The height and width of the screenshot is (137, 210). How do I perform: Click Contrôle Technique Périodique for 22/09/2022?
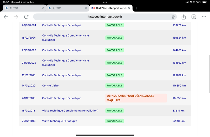pyautogui.click(x=62, y=50)
